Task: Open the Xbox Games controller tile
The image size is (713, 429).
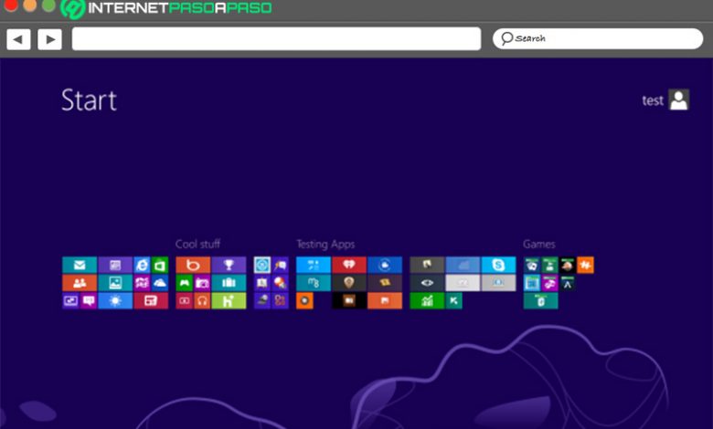Action: pyautogui.click(x=184, y=283)
